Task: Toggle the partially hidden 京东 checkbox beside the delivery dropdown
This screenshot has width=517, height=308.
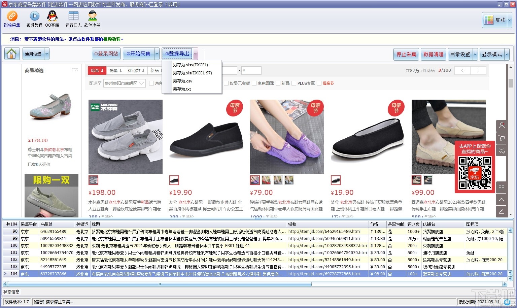Action: 151,83
